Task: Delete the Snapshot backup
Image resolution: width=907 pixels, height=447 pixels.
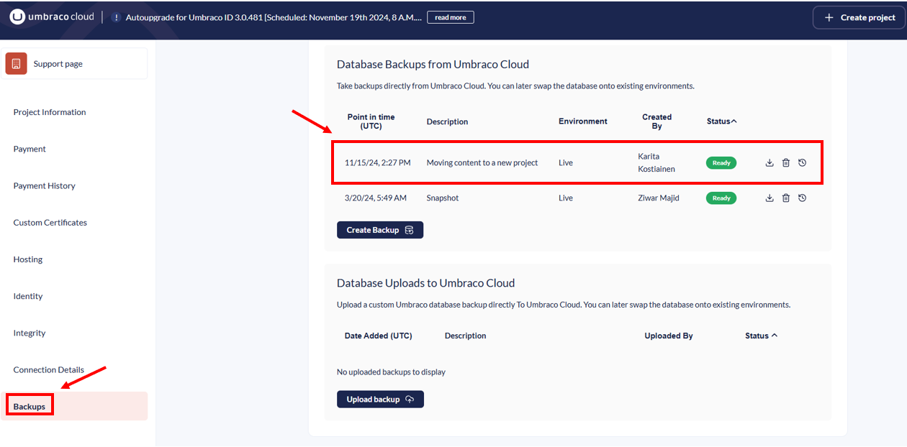Action: [786, 198]
